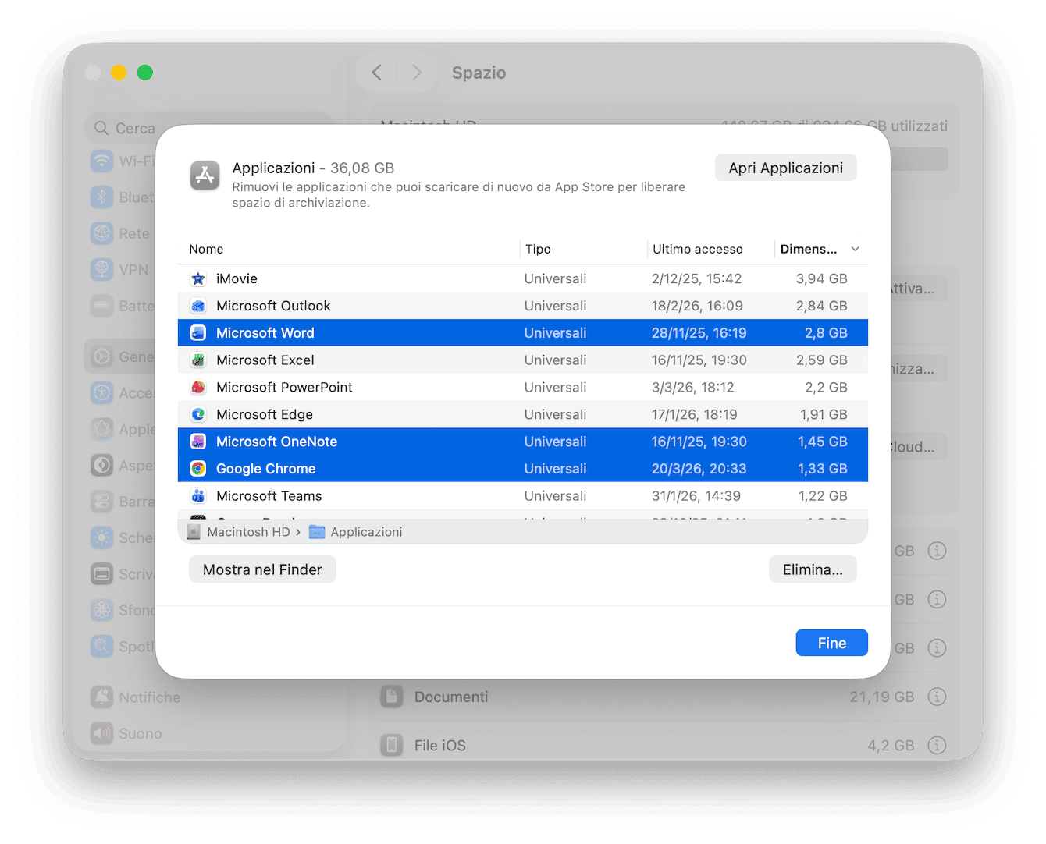Screen dimensions: 1046x844
Task: Click the Microsoft Edge app icon
Action: pos(198,414)
